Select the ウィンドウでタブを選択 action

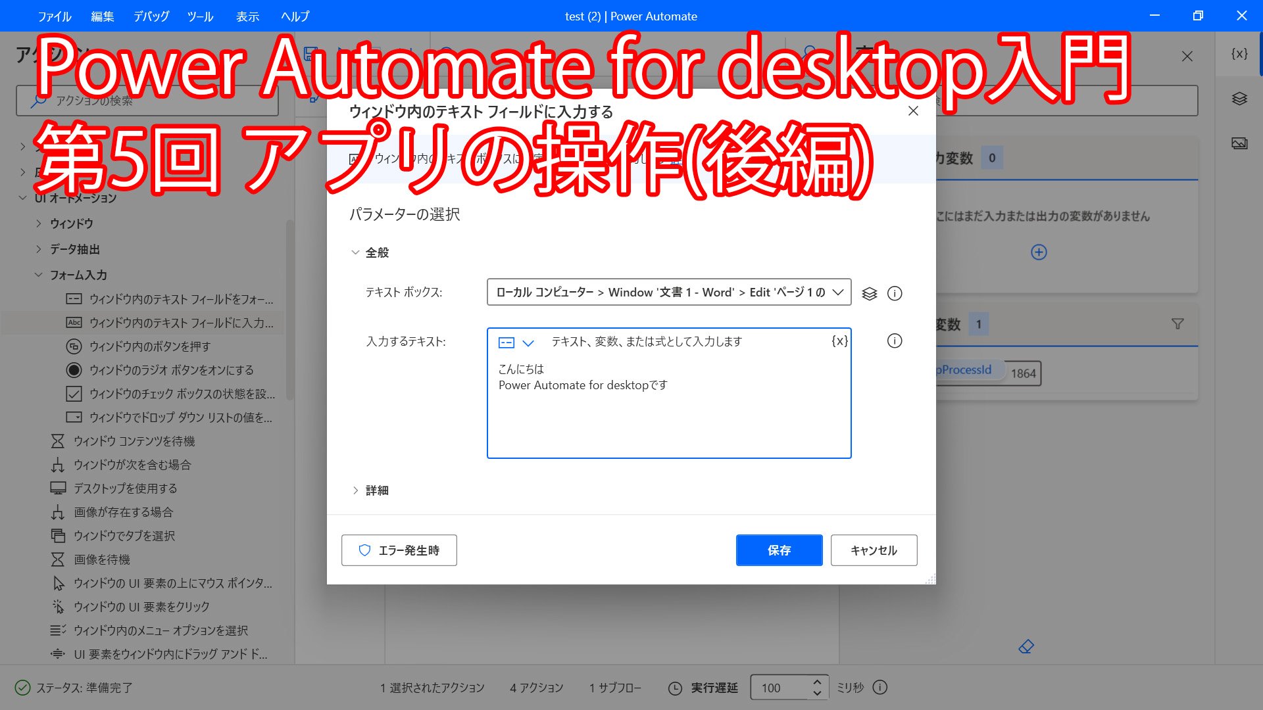113,536
